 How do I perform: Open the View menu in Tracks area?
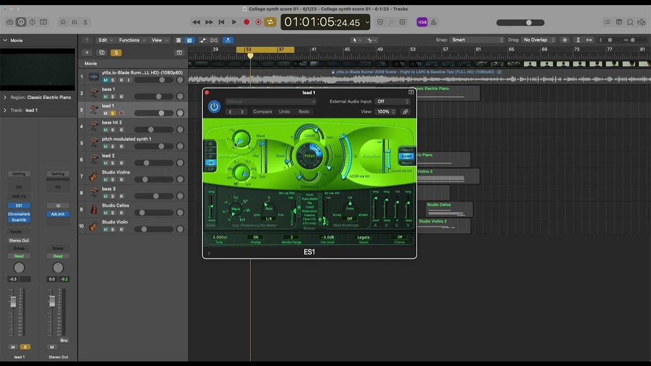click(159, 40)
